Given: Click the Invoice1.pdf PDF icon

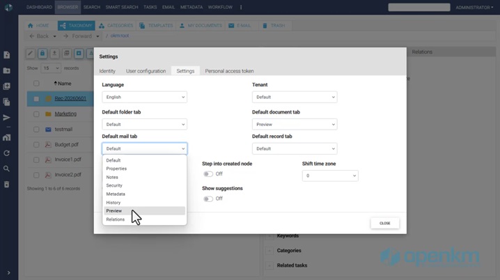Looking at the screenshot, I should pyautogui.click(x=48, y=160).
